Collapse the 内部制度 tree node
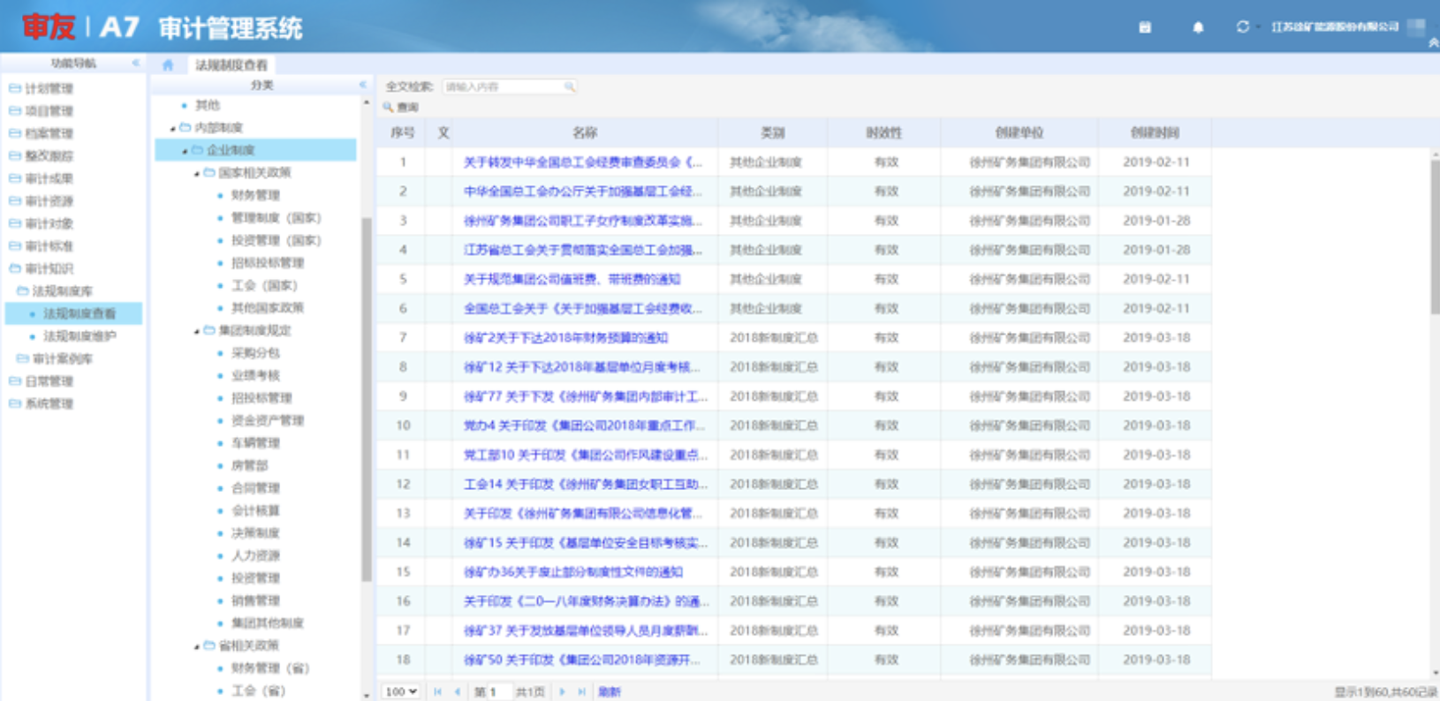The image size is (1440, 701). click(x=173, y=129)
